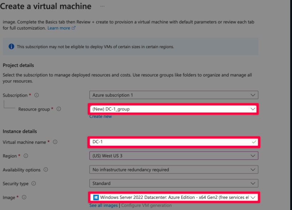The height and width of the screenshot is (210, 292).
Task: Click the Resource group field label
Action: click(34, 109)
